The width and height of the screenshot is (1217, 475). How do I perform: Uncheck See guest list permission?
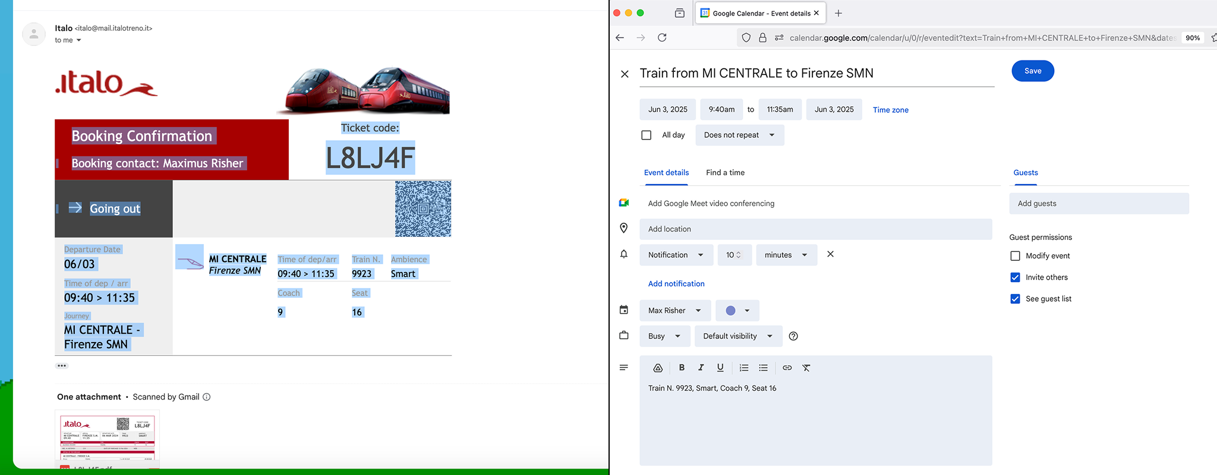(x=1015, y=299)
